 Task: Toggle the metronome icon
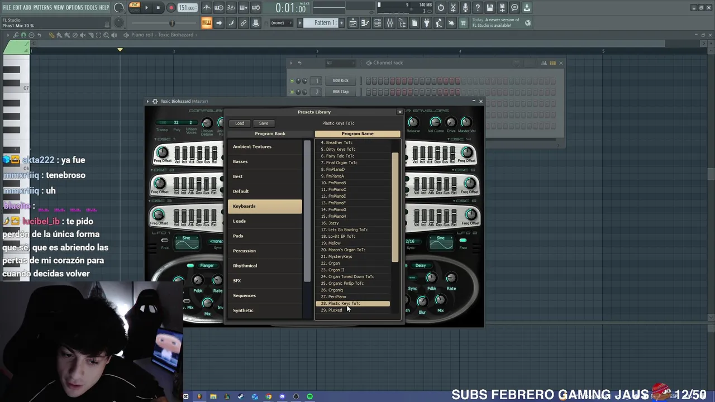point(207,8)
